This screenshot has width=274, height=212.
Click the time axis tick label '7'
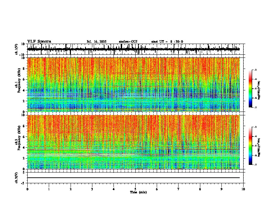(x=179, y=189)
